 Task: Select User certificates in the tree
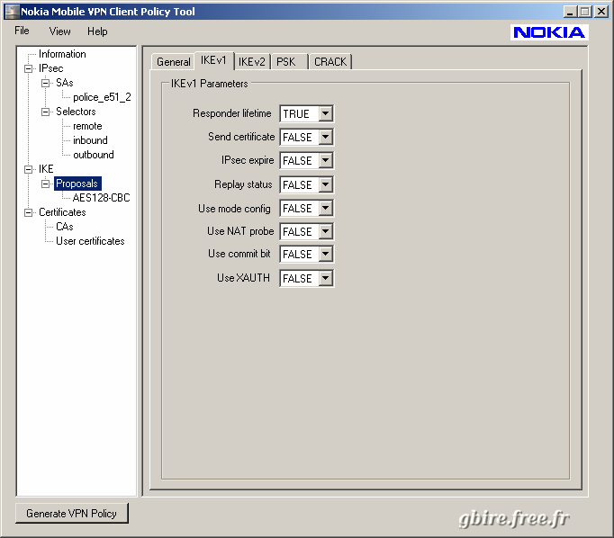90,241
